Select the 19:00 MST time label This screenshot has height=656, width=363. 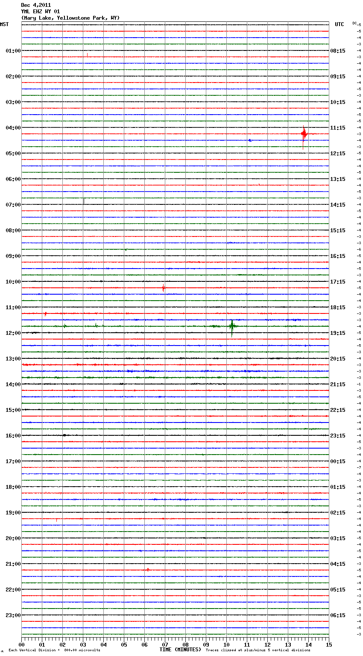tap(13, 513)
